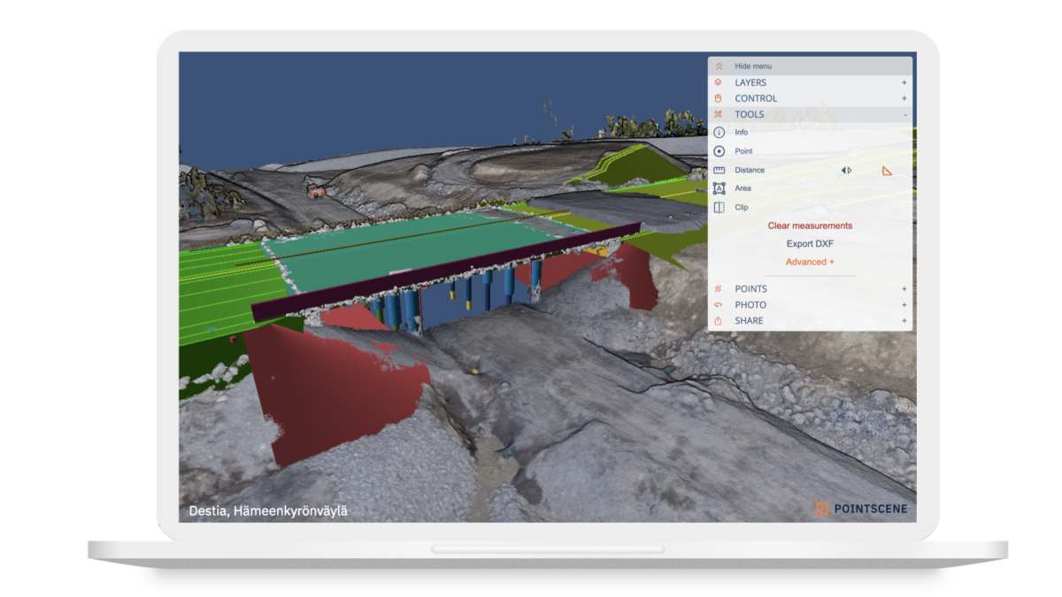Open the LAYERS menu label
Image resolution: width=1062 pixels, height=597 pixels.
(x=750, y=82)
